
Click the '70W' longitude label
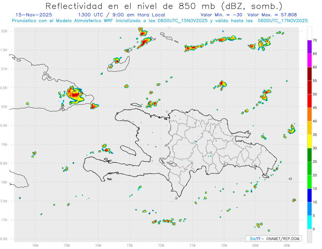coord(224,245)
